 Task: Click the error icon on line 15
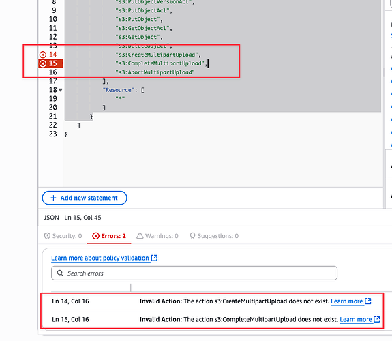tap(43, 63)
